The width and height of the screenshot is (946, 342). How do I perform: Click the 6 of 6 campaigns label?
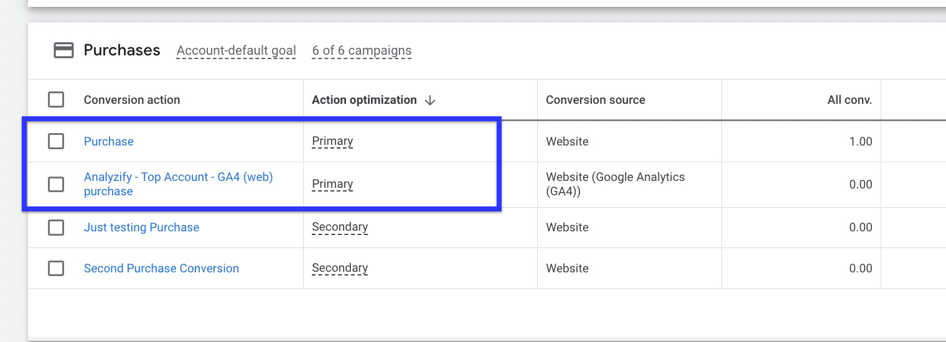point(362,51)
